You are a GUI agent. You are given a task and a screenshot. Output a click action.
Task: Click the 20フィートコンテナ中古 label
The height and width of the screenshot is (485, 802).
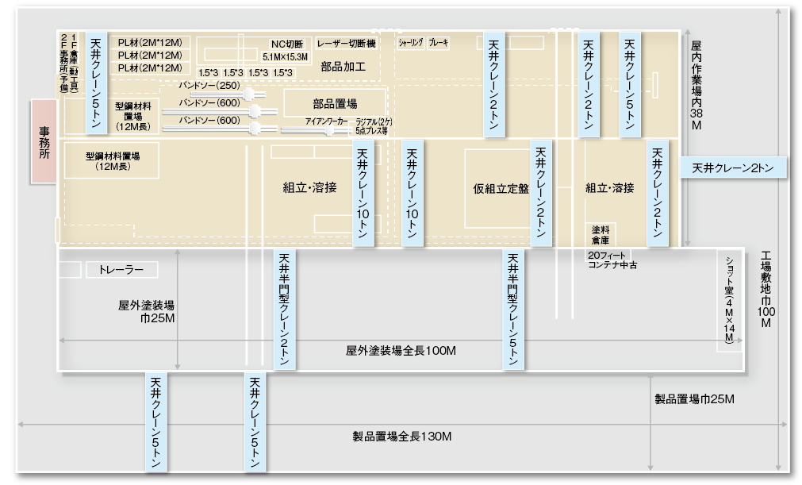612,260
